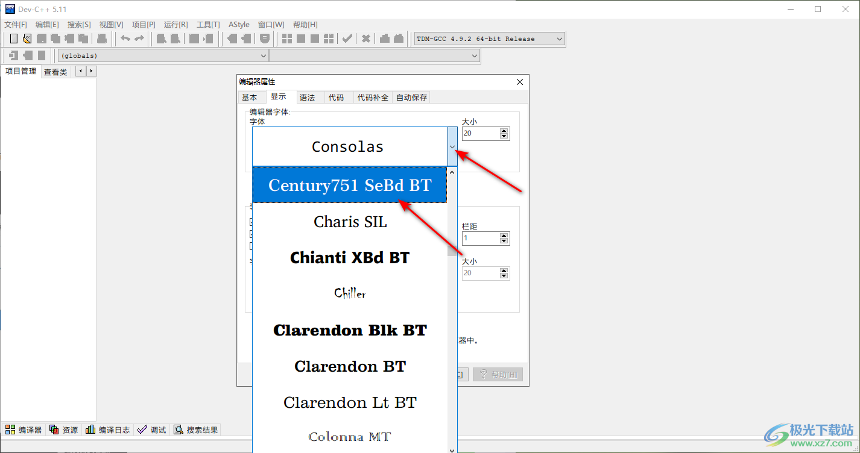Viewport: 860px width, 453px height.
Task: Click the font list scrollbar up arrow
Action: 452,172
